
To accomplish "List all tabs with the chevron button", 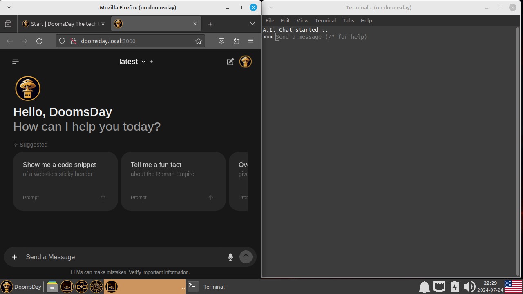I will pyautogui.click(x=253, y=24).
